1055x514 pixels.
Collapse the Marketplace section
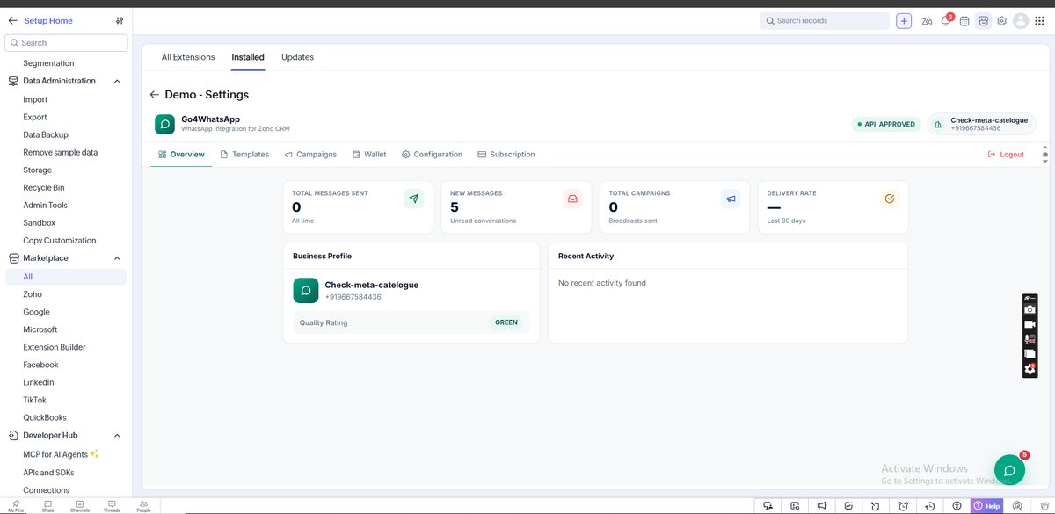[x=117, y=258]
